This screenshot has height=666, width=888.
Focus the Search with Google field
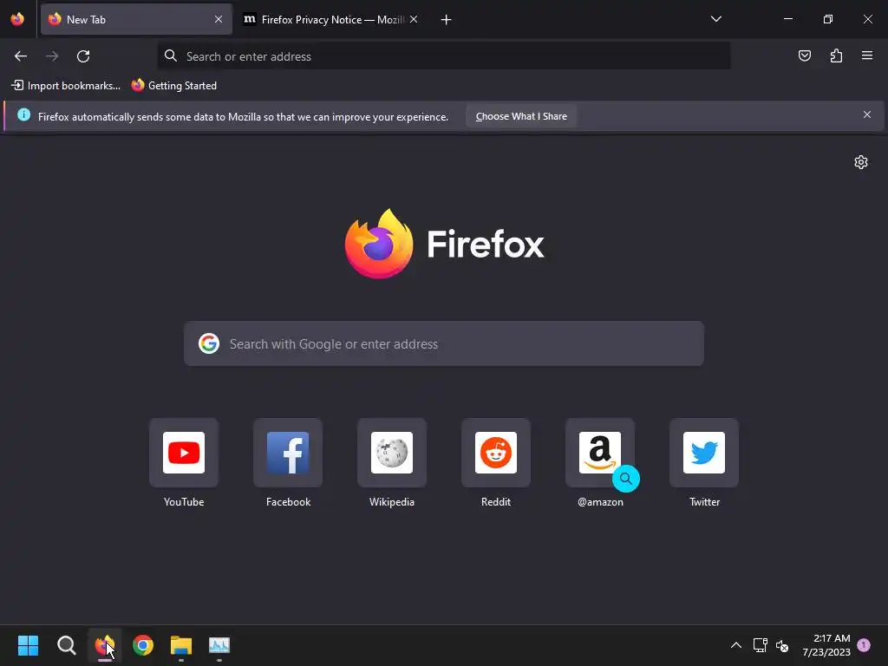[x=444, y=343]
